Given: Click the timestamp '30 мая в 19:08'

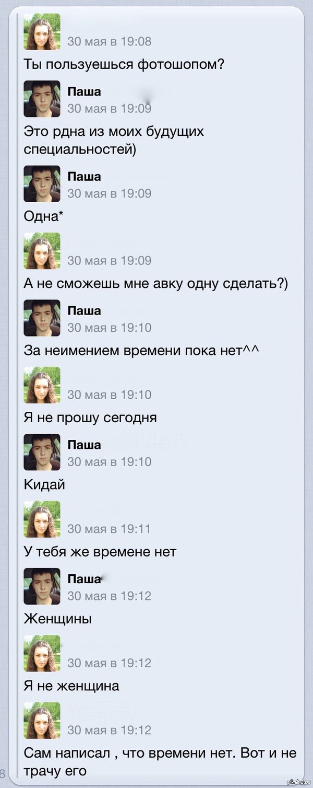Looking at the screenshot, I should coord(110,41).
